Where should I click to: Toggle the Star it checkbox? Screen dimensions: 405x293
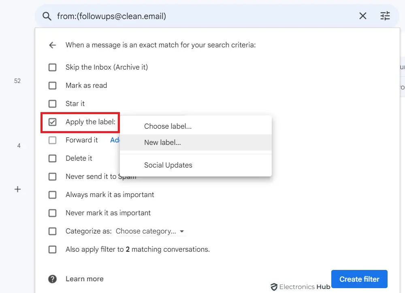[x=52, y=104]
